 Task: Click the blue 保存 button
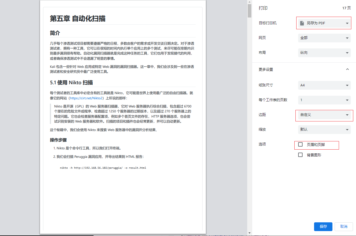[323, 226]
